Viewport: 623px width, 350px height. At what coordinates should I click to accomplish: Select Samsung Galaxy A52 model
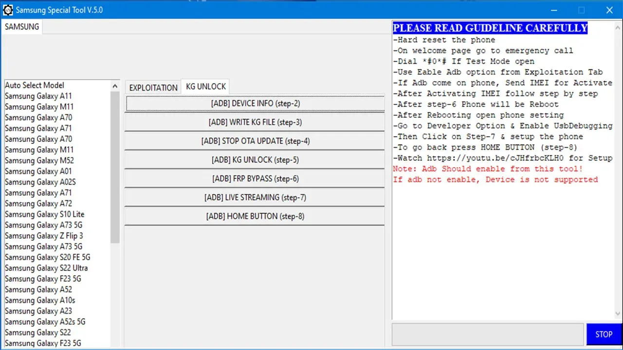pos(38,289)
